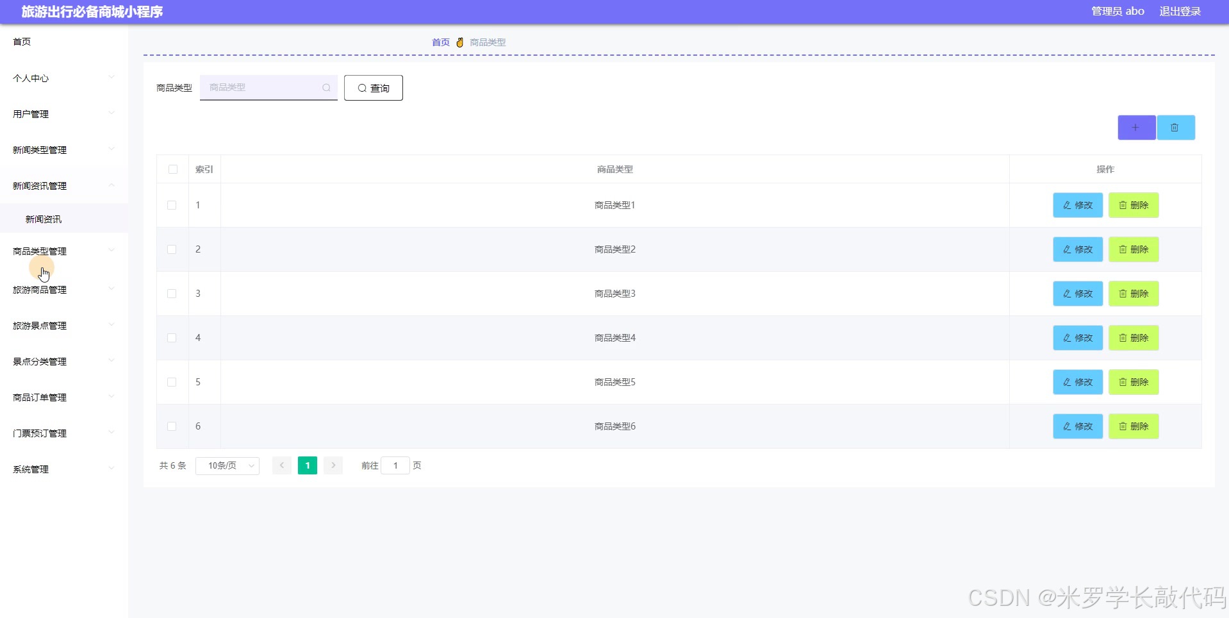Click the 索引 column header

(x=204, y=169)
